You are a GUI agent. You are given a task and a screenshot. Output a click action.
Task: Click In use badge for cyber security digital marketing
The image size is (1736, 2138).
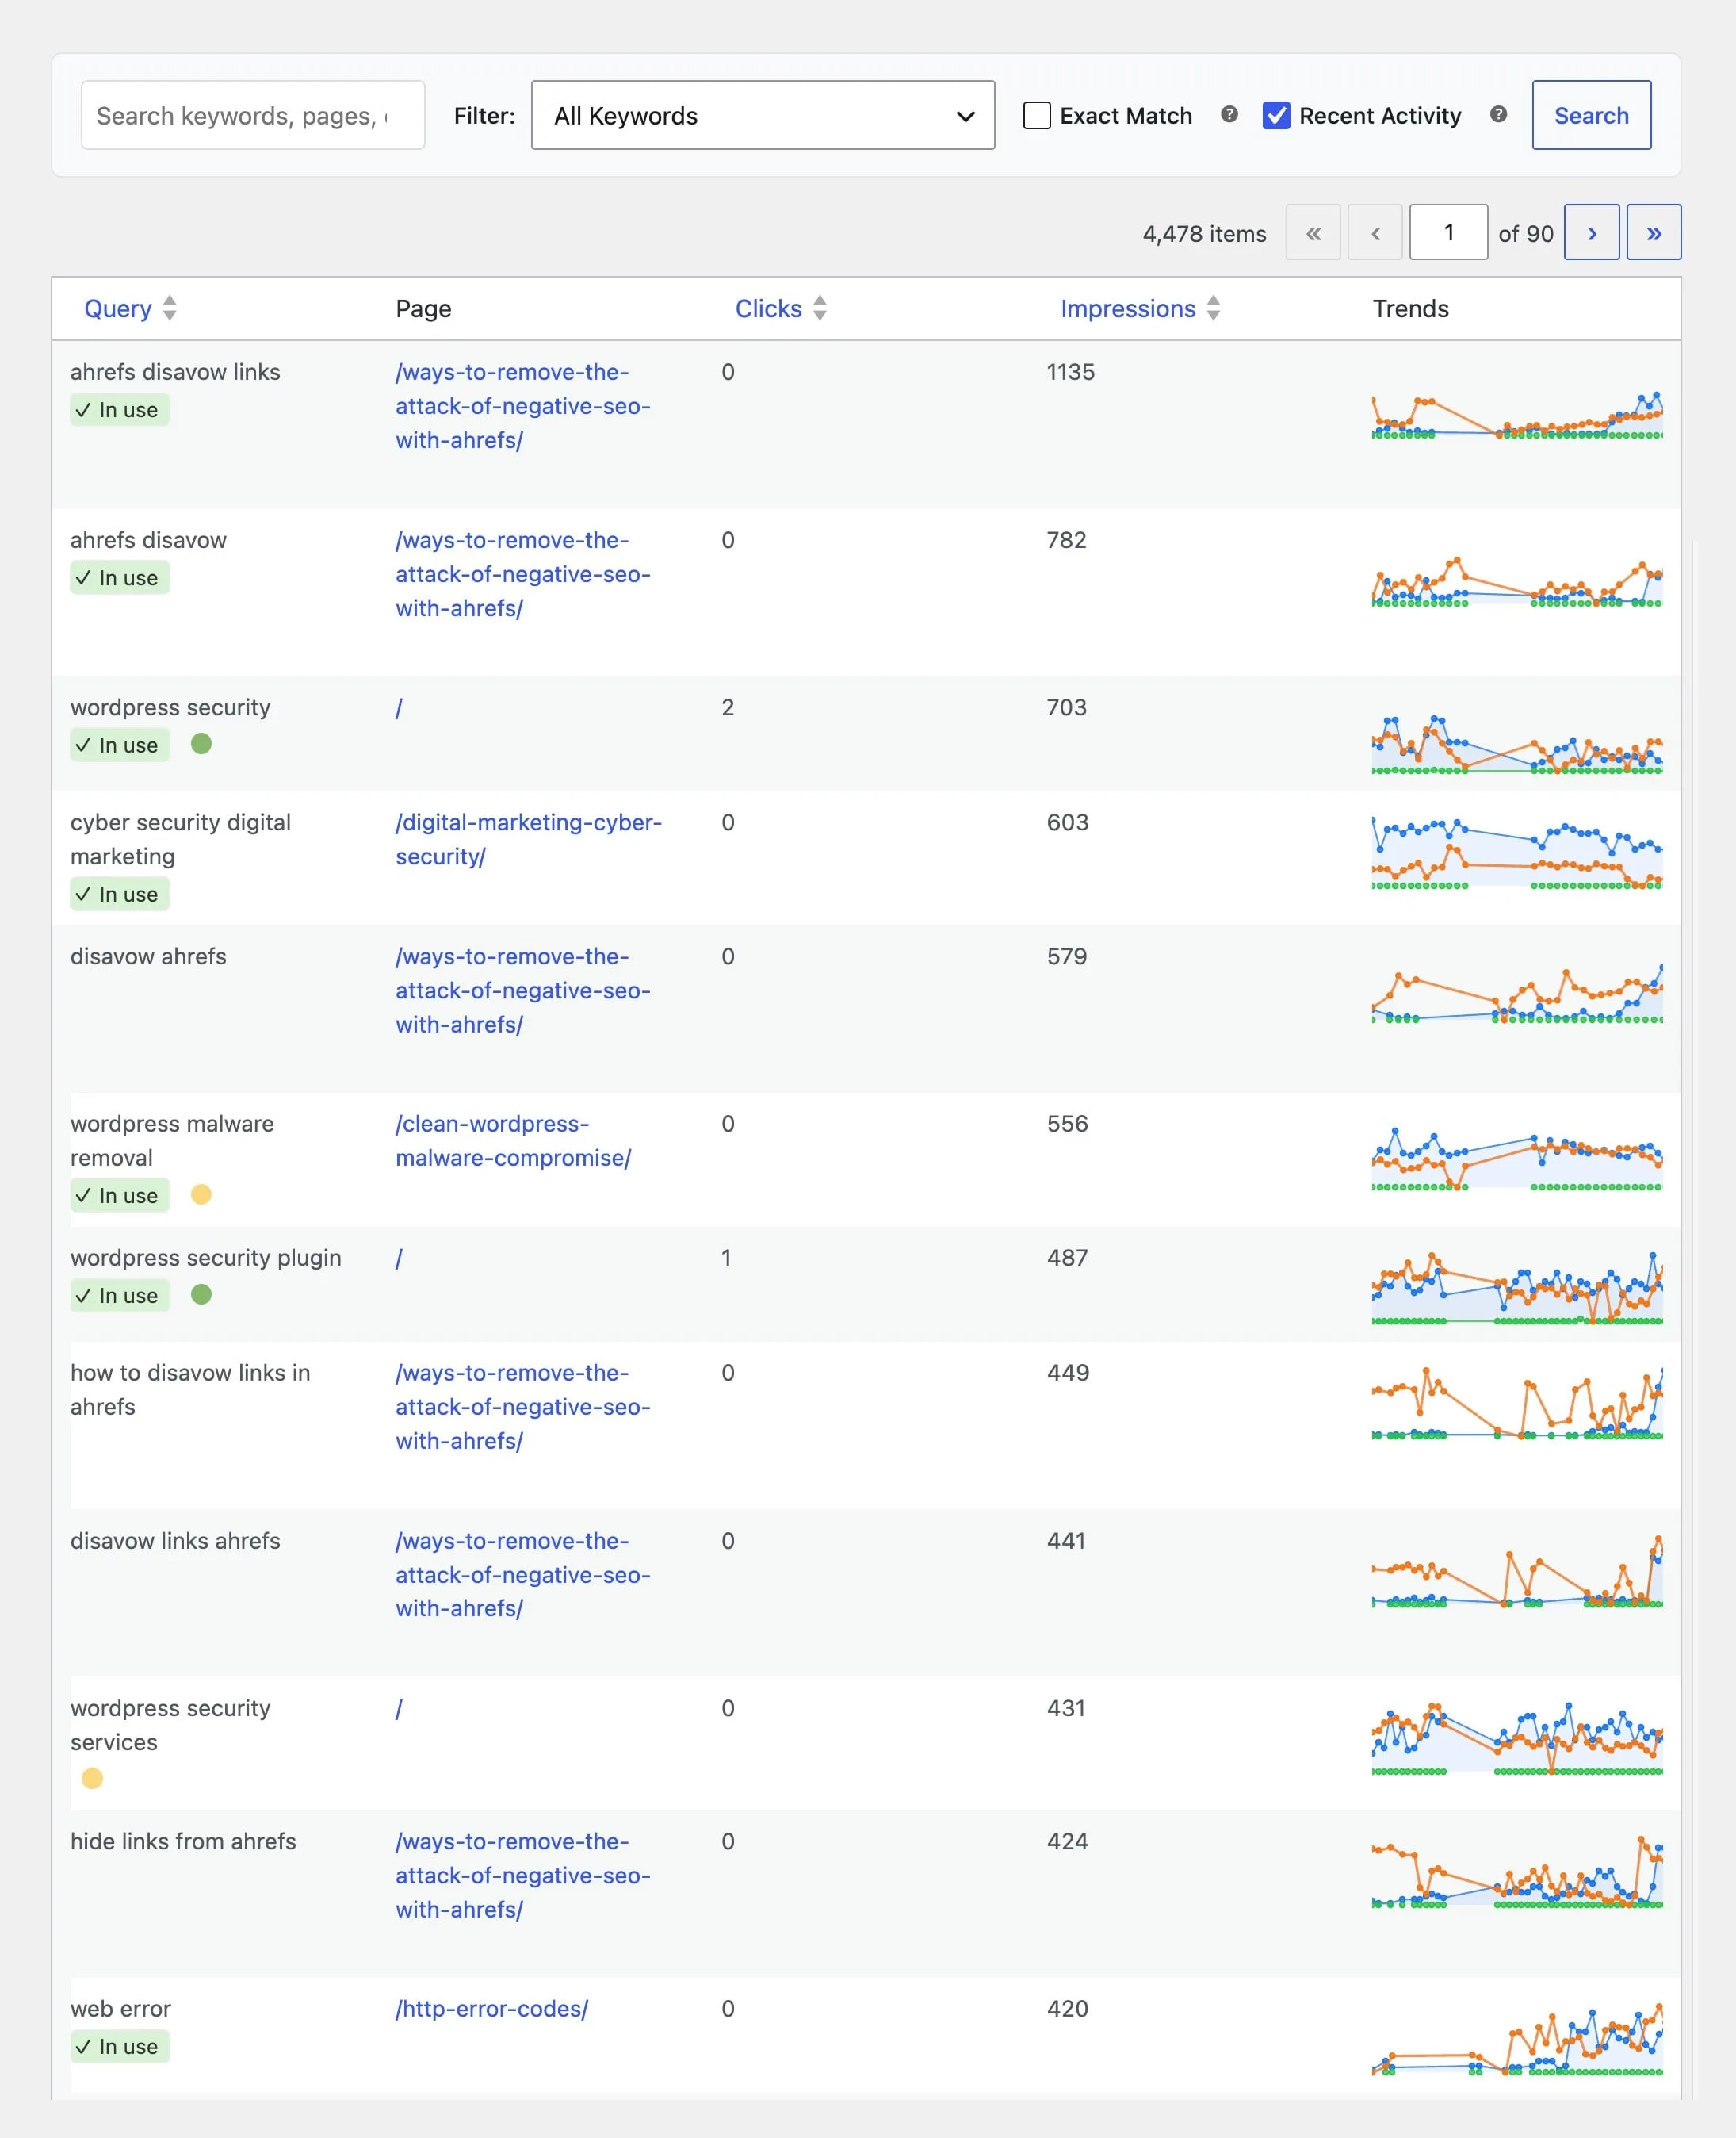click(x=120, y=894)
